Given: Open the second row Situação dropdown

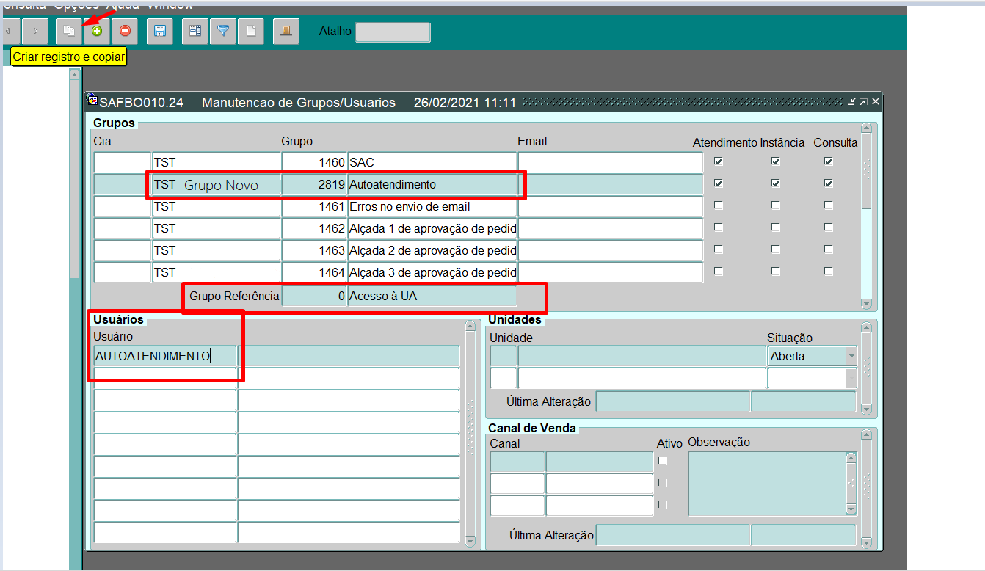Looking at the screenshot, I should coord(851,378).
